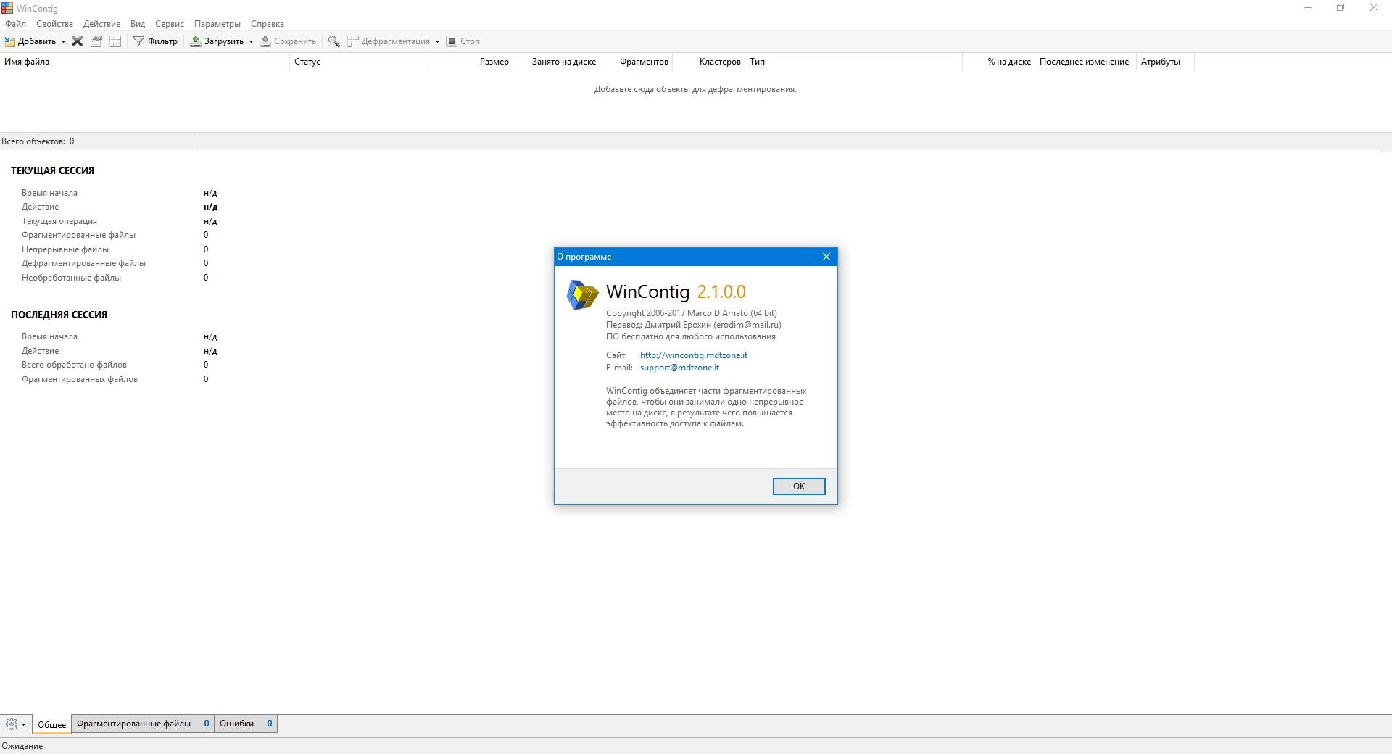Click the Текущая операция label
This screenshot has height=754, width=1392.
[x=59, y=221]
